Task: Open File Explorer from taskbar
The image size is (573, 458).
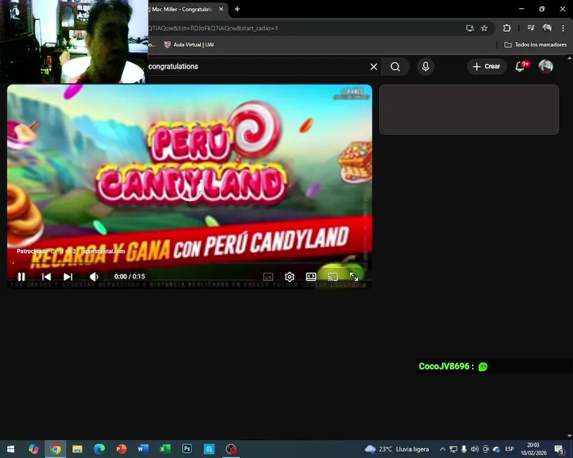Action: point(77,449)
